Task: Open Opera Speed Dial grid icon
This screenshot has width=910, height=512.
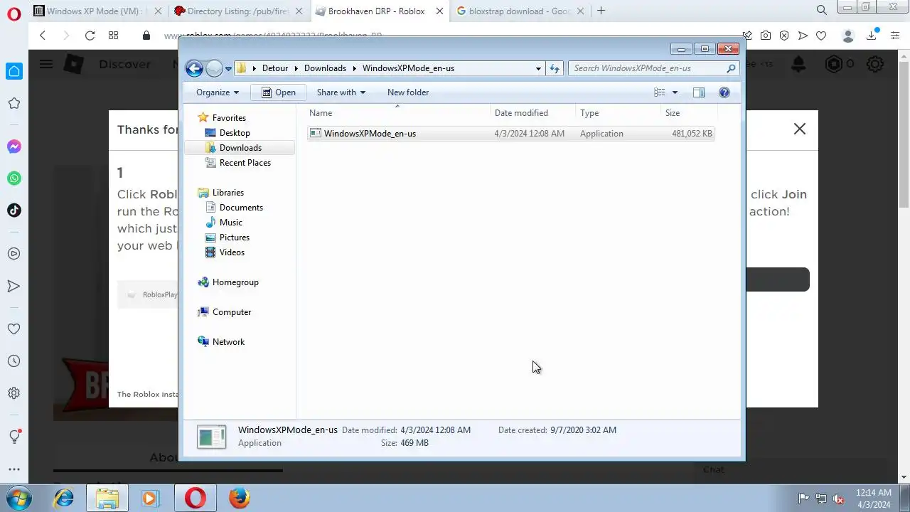Action: [113, 36]
